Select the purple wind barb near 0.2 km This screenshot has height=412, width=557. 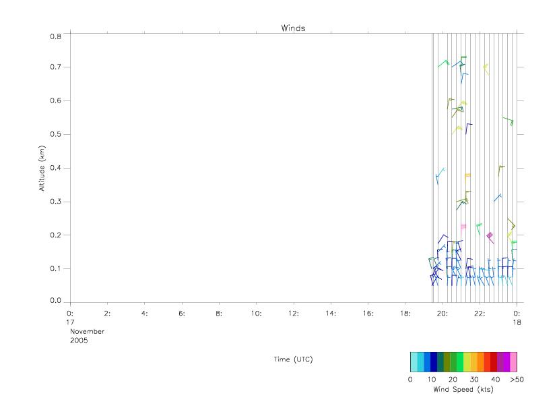click(490, 237)
